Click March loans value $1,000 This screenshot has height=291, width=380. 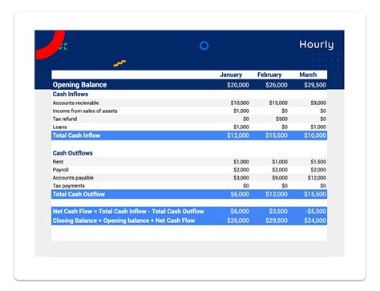click(x=318, y=127)
